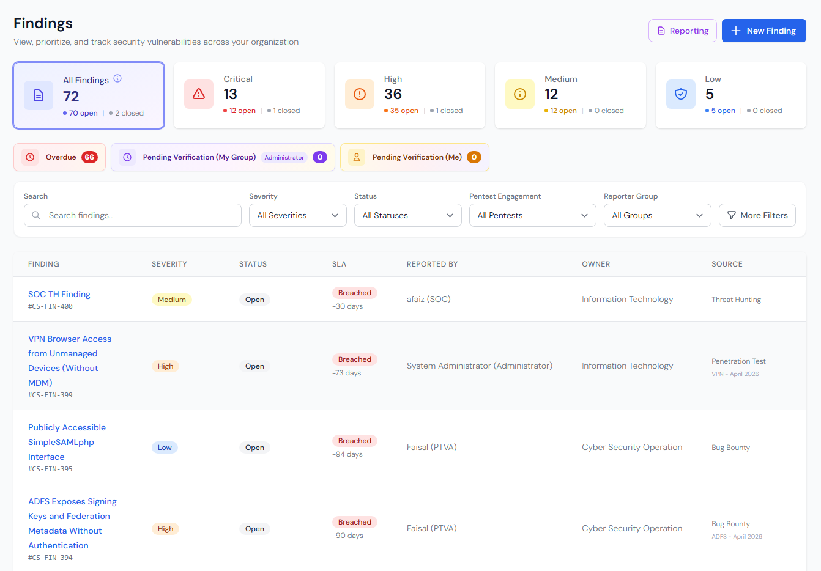Click the All Findings document icon
Viewport: 821px width, 571px height.
39,95
